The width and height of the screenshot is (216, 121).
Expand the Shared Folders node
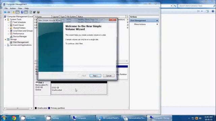pos(8,28)
